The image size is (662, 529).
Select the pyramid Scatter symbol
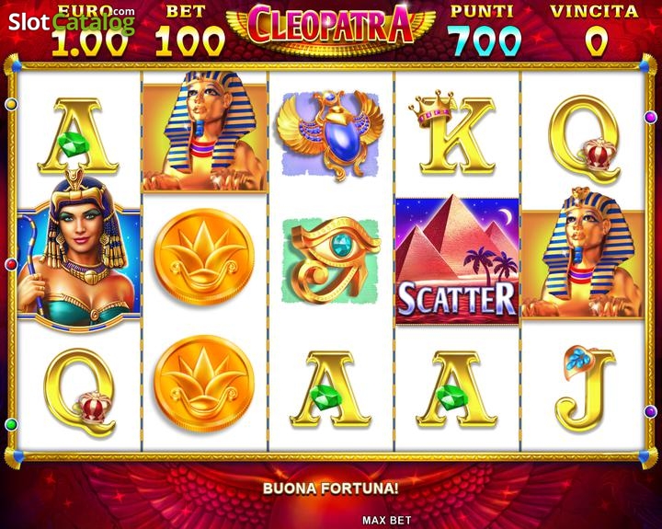click(x=457, y=260)
